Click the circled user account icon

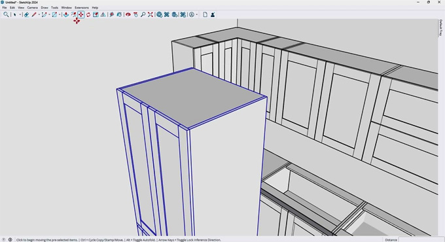(192, 14)
